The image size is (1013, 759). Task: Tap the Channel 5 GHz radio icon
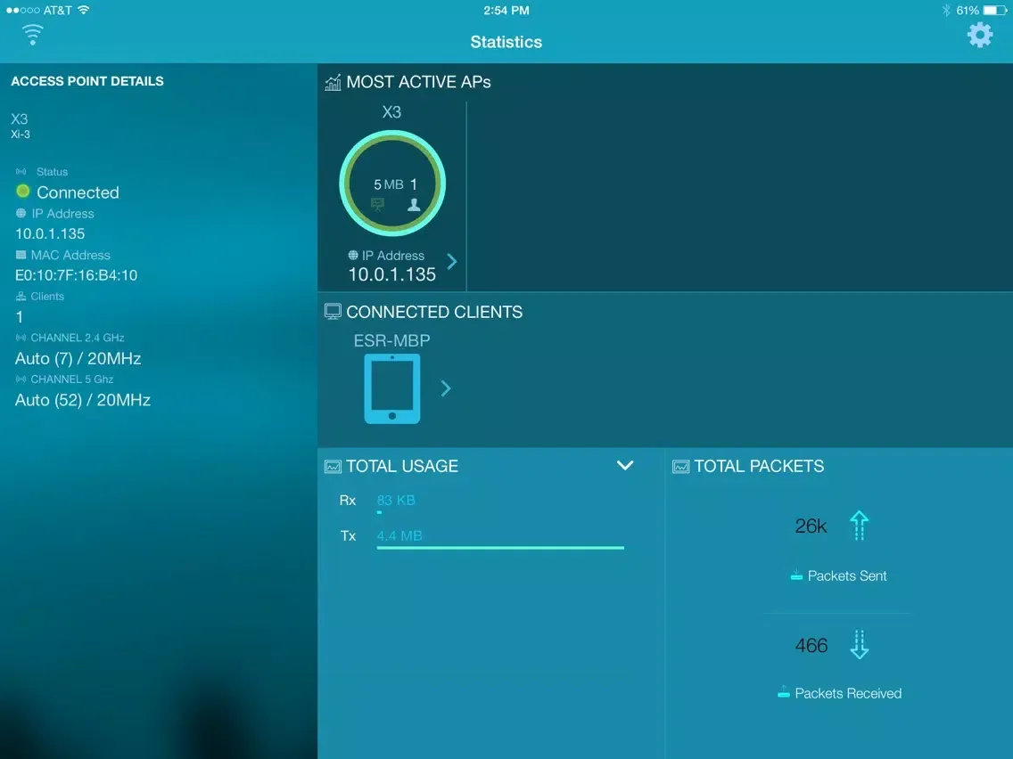(x=21, y=379)
